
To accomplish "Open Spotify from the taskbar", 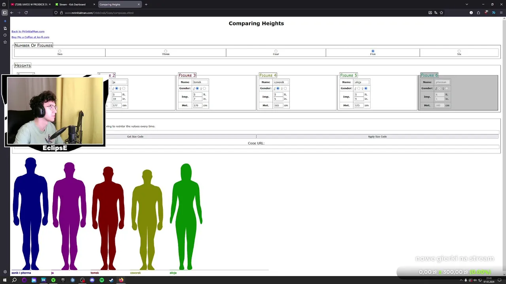I will click(x=102, y=280).
